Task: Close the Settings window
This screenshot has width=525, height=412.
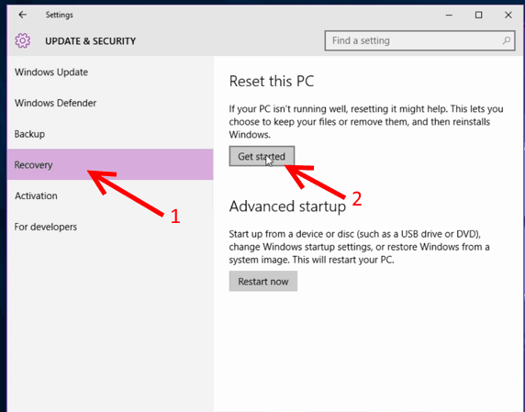Action: coord(508,15)
